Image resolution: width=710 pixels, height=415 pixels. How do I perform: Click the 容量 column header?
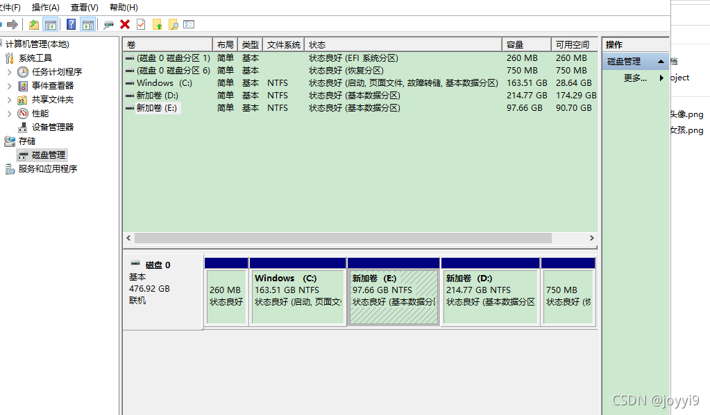click(525, 44)
